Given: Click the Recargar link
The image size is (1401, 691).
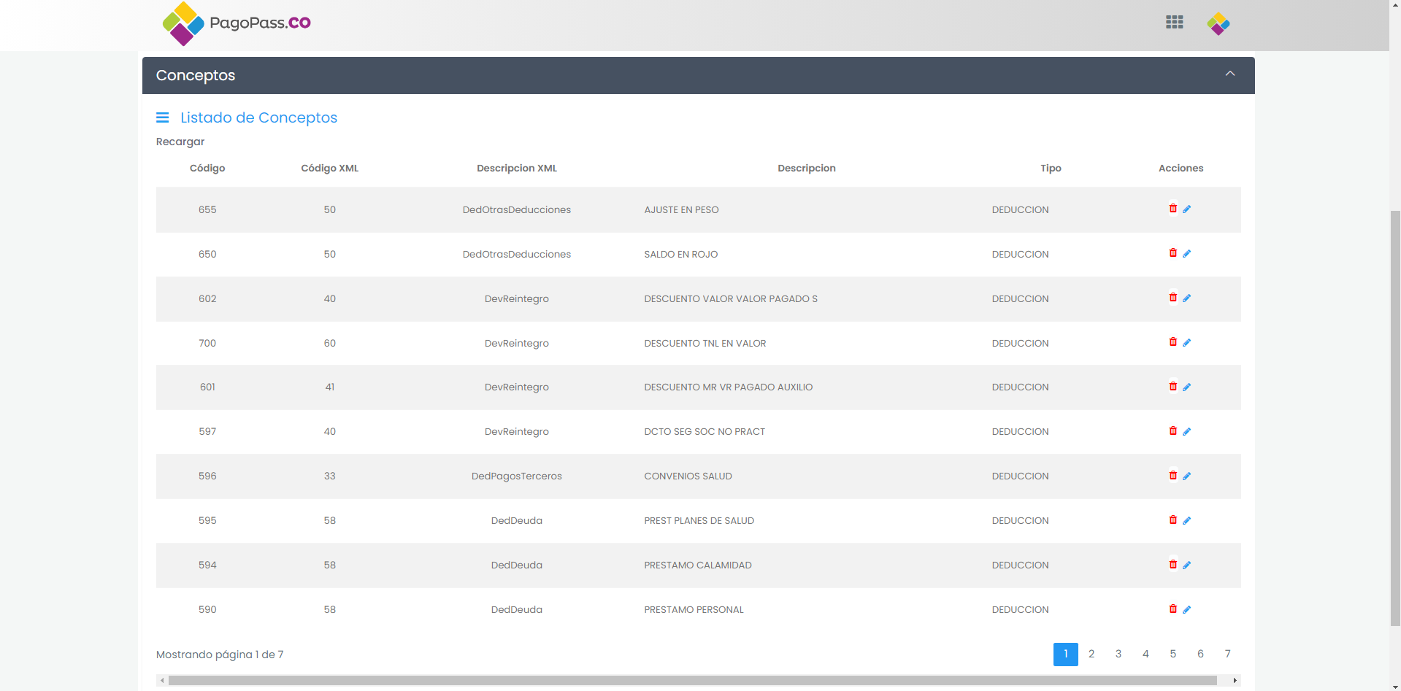Looking at the screenshot, I should click(x=180, y=142).
